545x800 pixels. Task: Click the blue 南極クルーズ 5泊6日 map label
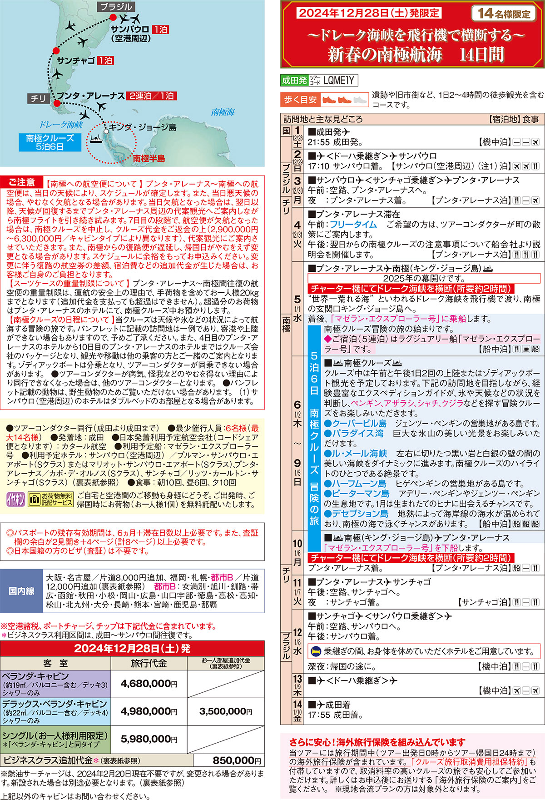[50, 142]
